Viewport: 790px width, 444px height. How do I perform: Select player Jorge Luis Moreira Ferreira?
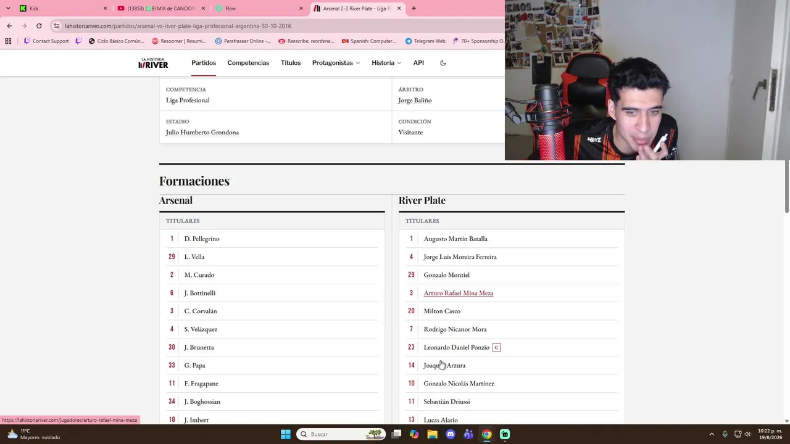(460, 257)
